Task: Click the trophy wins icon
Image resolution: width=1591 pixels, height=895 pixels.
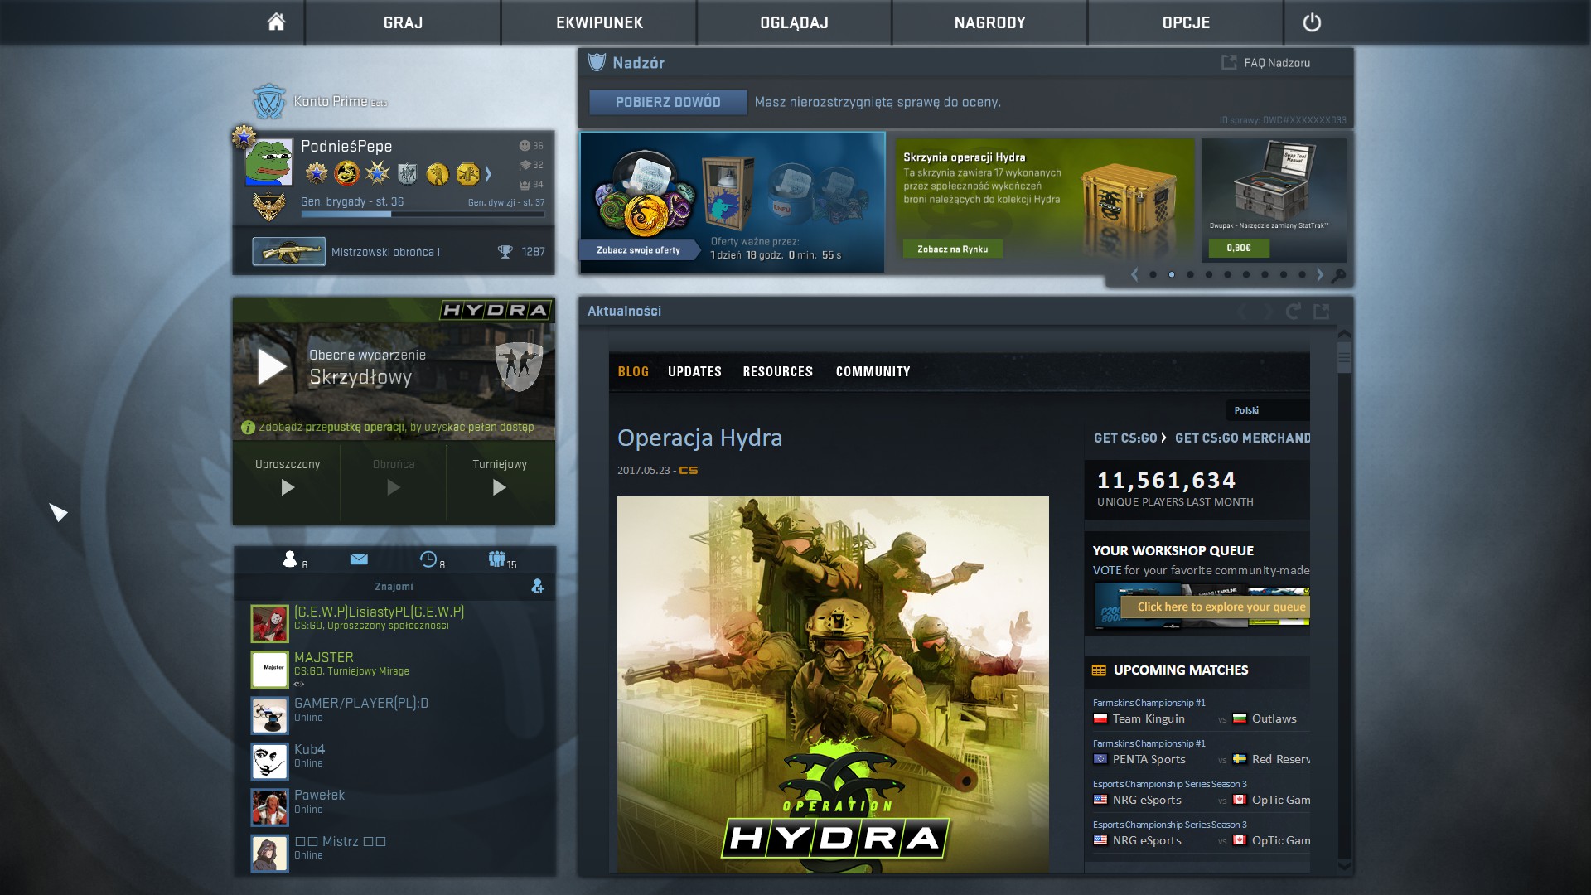Action: [505, 252]
